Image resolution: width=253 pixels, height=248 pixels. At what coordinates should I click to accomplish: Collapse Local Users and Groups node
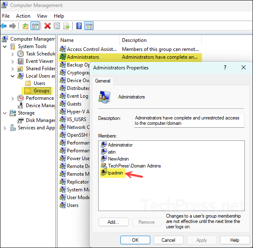[x=12, y=76]
